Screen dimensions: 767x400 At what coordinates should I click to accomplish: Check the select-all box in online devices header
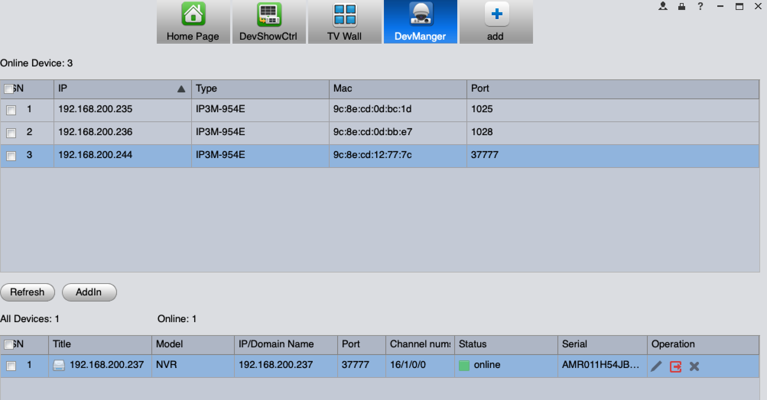click(8, 89)
